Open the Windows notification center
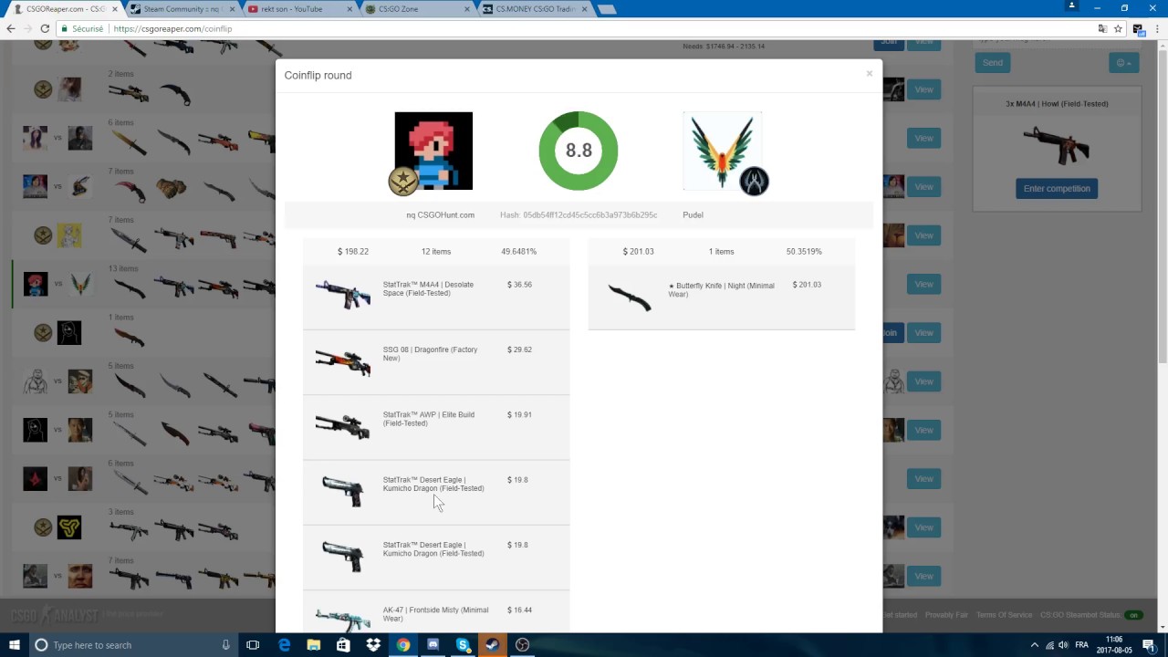This screenshot has width=1168, height=657. (1149, 645)
